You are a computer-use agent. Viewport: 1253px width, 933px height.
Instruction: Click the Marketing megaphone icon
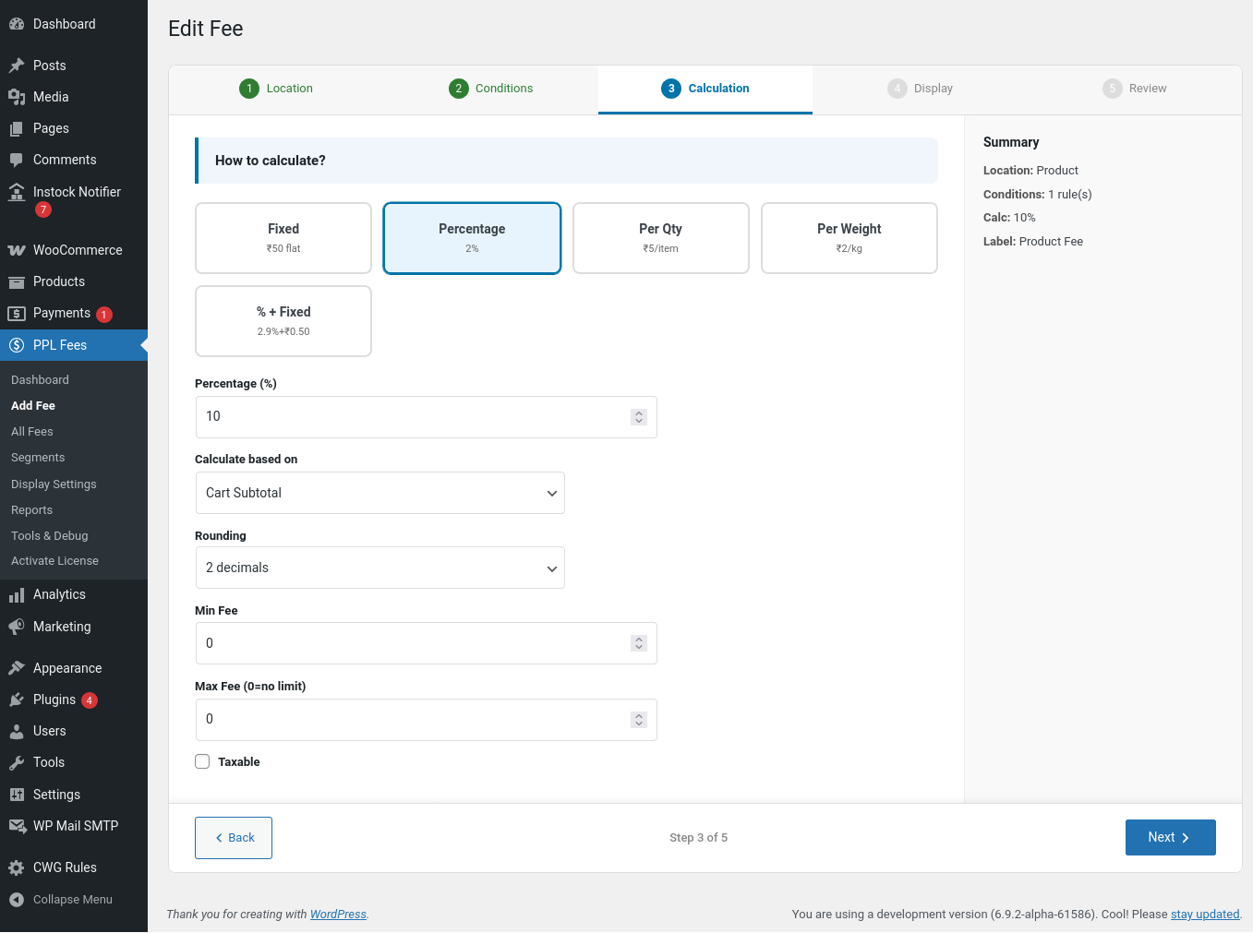[x=17, y=627]
